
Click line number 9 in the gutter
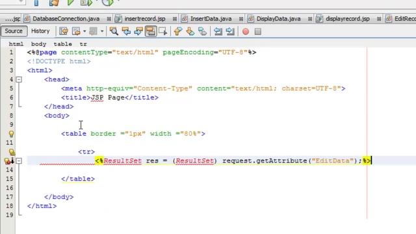coord(11,124)
